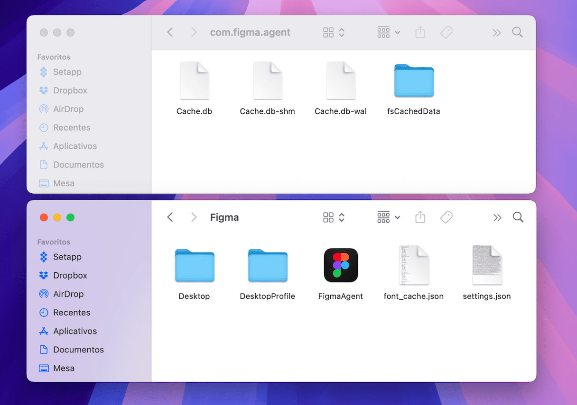
Task: Select the Cache.db-shm file
Action: [268, 81]
